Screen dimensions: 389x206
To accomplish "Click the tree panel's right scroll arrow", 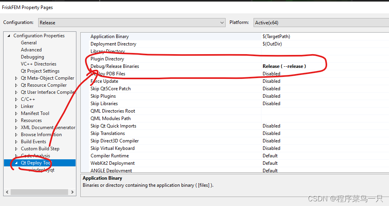I will point(72,192).
